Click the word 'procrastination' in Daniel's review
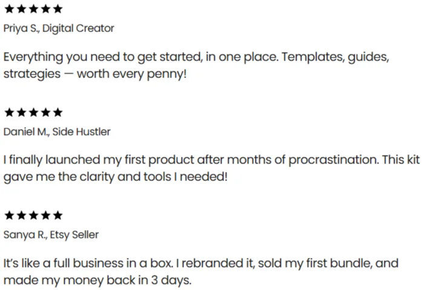 (334, 160)
